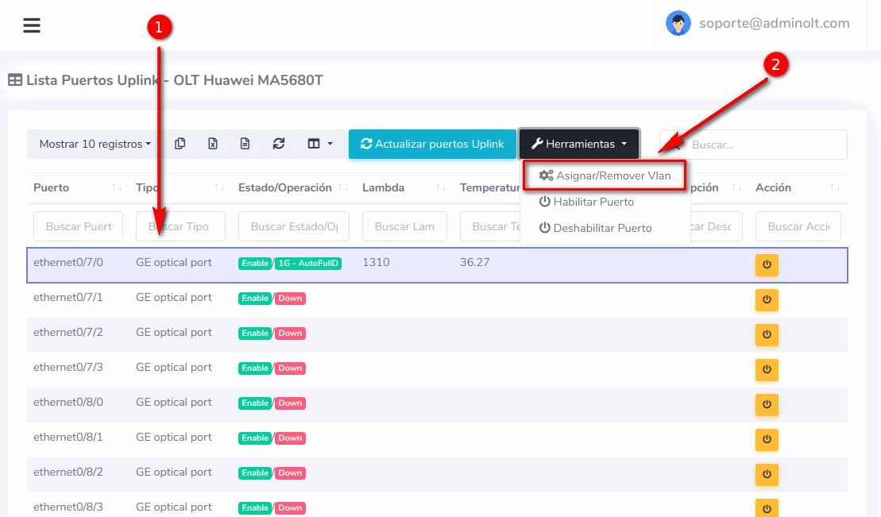The width and height of the screenshot is (881, 517).
Task: Export table with Excel icon
Action: pos(213,144)
